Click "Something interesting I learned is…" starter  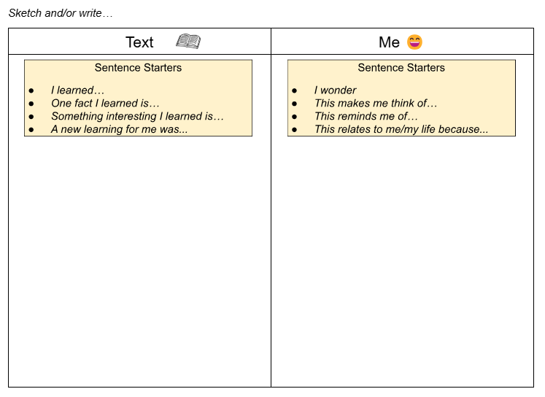pyautogui.click(x=137, y=117)
